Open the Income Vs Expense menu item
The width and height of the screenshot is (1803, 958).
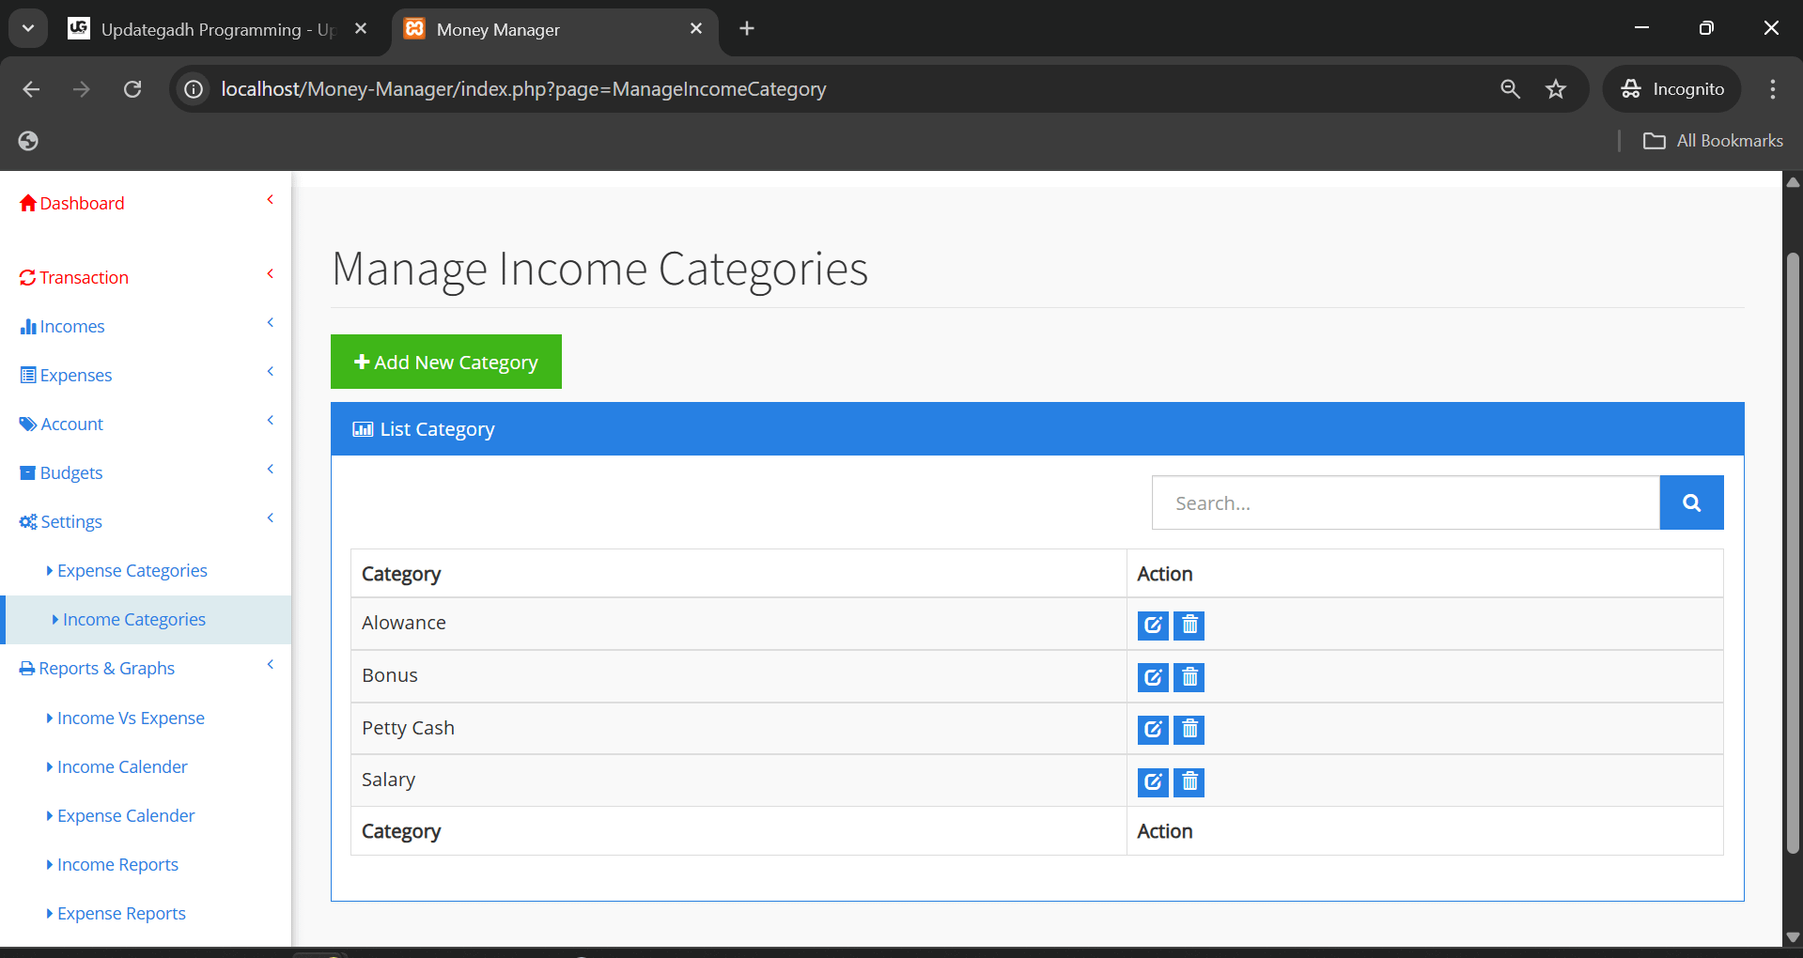pos(131,718)
